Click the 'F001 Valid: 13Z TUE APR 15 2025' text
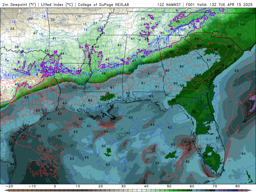Viewport: 256px width, 192px height. (x=219, y=4)
